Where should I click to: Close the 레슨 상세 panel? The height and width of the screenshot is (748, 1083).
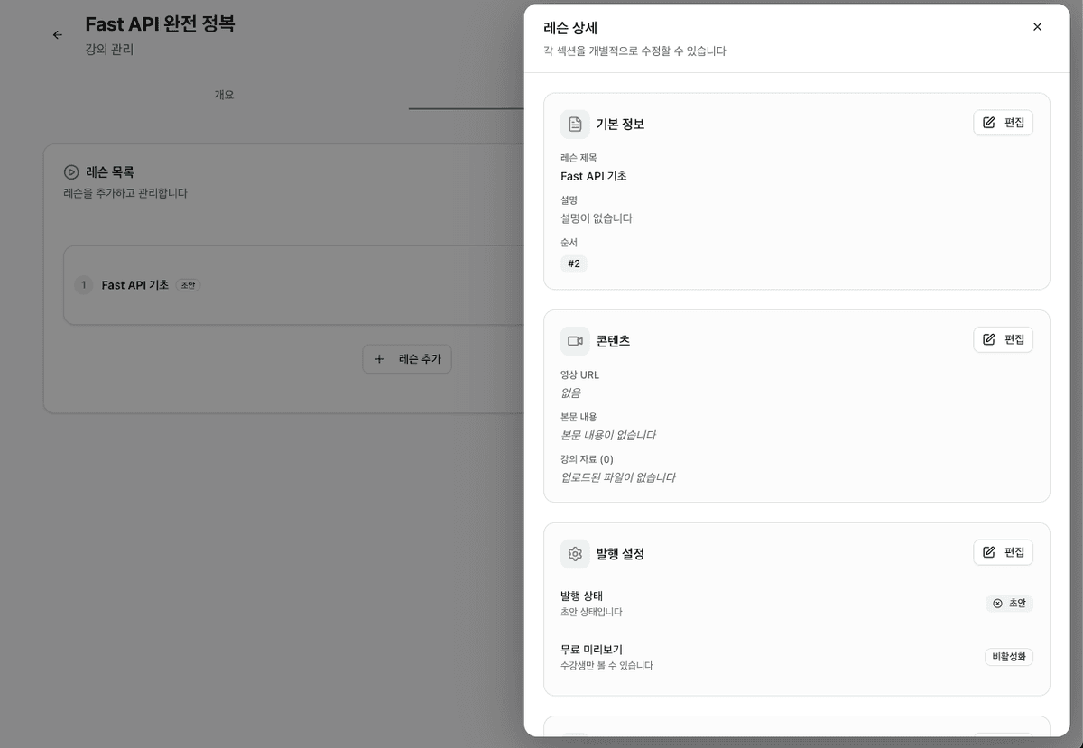click(x=1037, y=26)
